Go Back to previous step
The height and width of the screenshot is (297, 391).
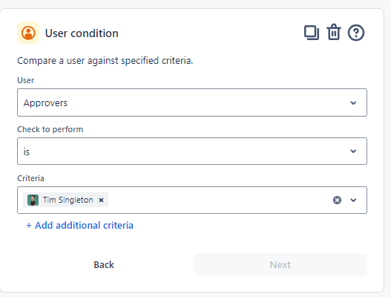pyautogui.click(x=104, y=264)
